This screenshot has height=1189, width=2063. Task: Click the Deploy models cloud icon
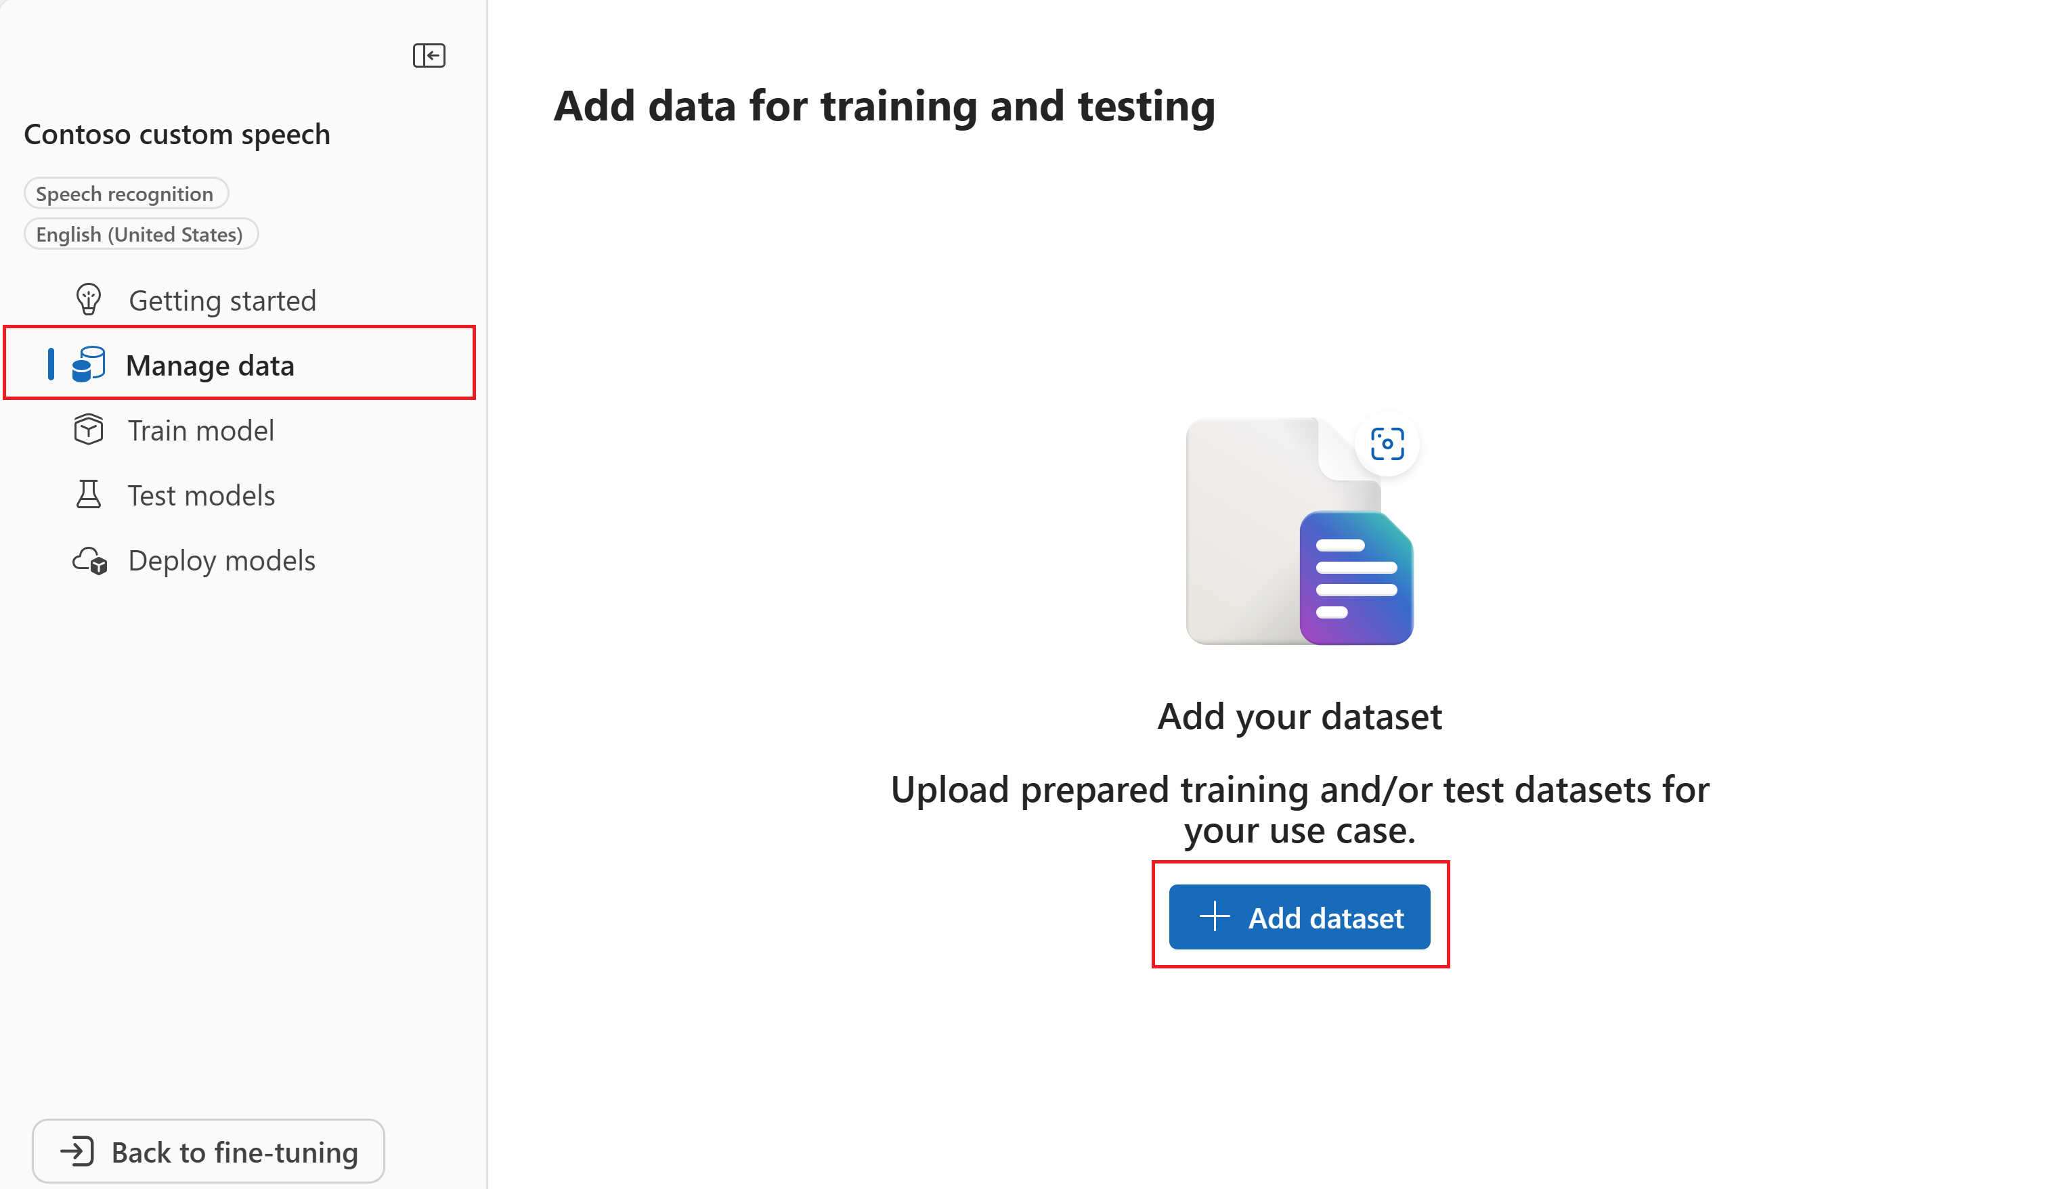pos(90,561)
